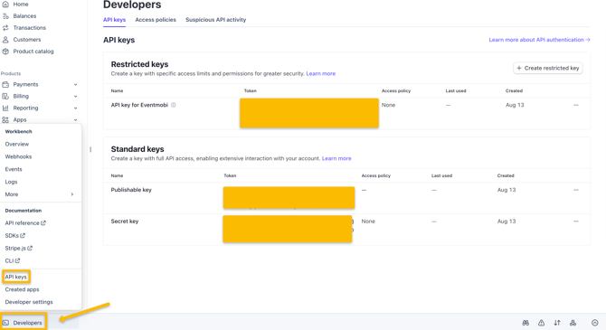Click the warning triangle icon in bottom bar
This screenshot has height=330, width=606.
click(542, 323)
